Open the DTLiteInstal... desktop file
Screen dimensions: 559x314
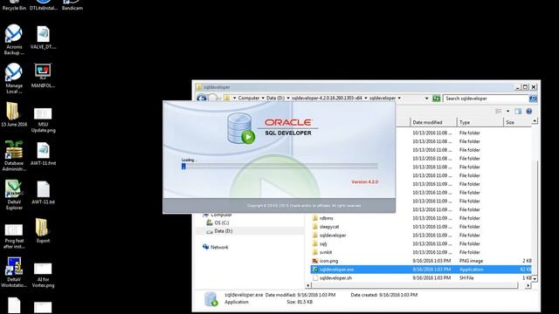(x=43, y=5)
